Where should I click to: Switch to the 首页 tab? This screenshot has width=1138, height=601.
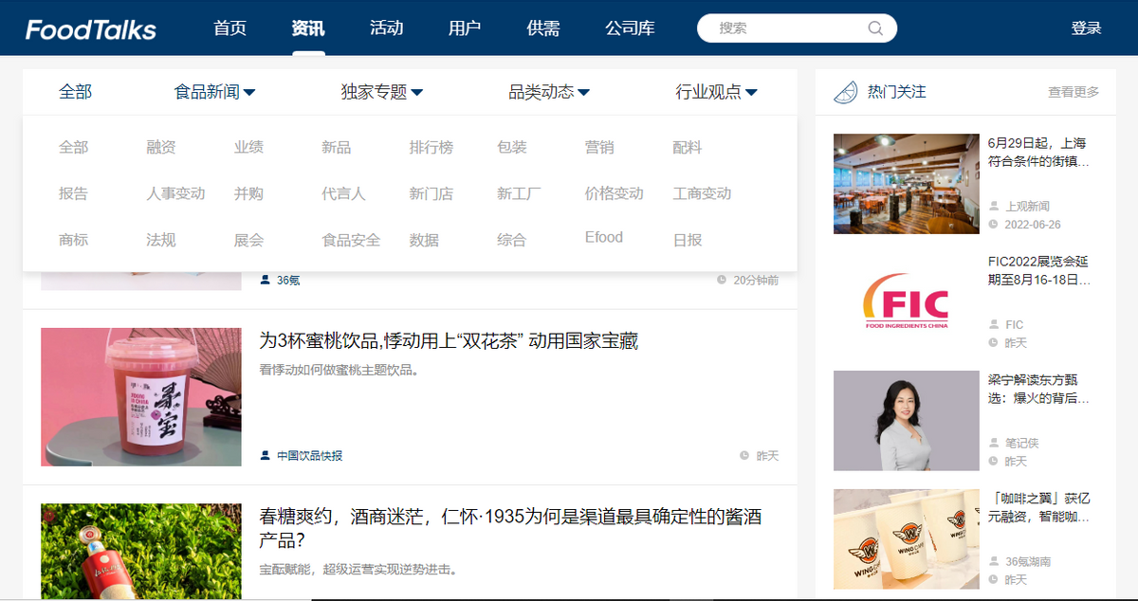(x=229, y=28)
